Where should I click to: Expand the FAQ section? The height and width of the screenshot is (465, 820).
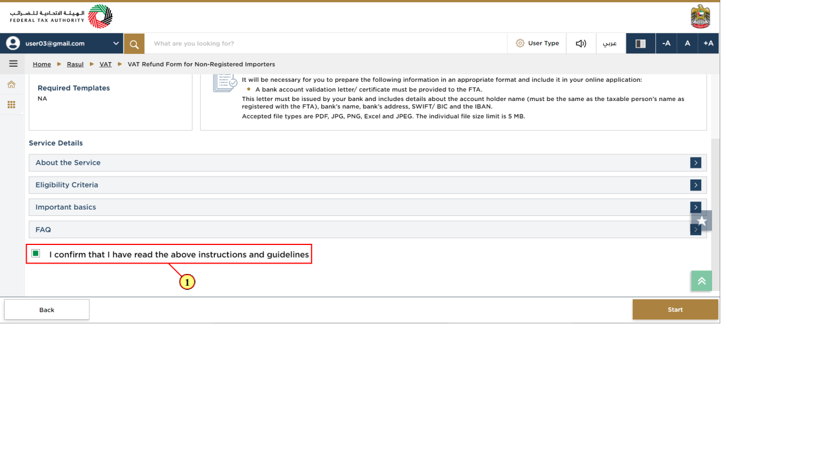click(368, 230)
